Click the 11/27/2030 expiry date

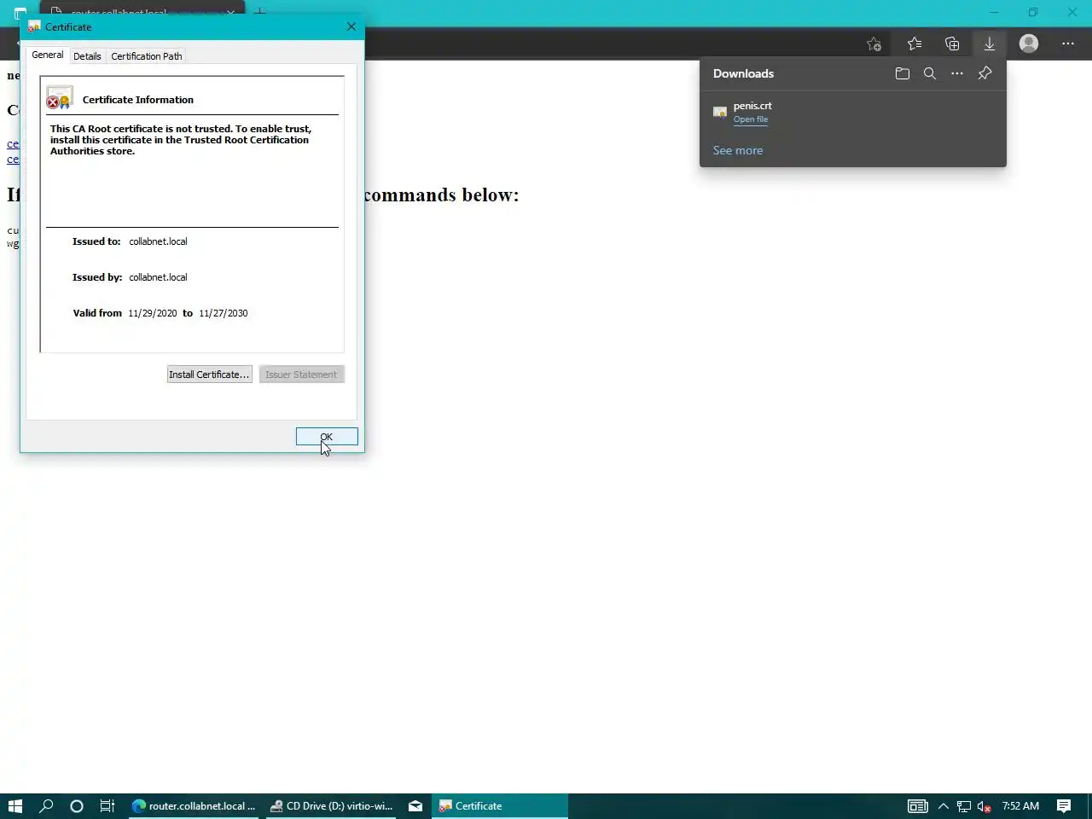click(224, 313)
